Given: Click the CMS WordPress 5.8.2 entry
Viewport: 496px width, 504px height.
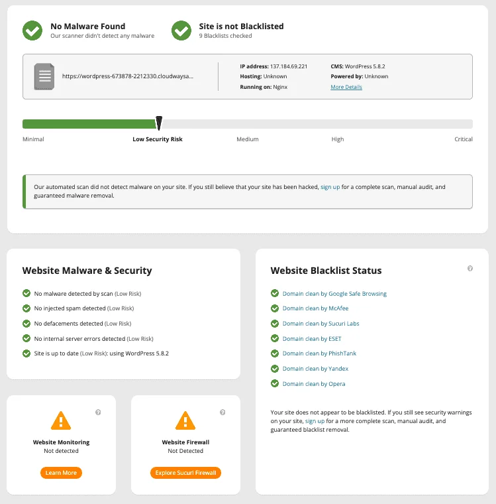Looking at the screenshot, I should click(x=358, y=66).
